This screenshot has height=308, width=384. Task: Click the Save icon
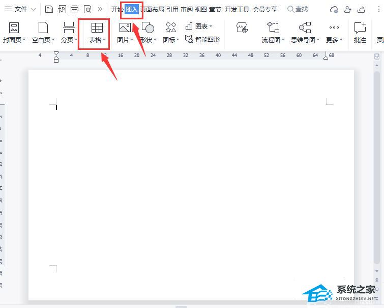[x=49, y=9]
